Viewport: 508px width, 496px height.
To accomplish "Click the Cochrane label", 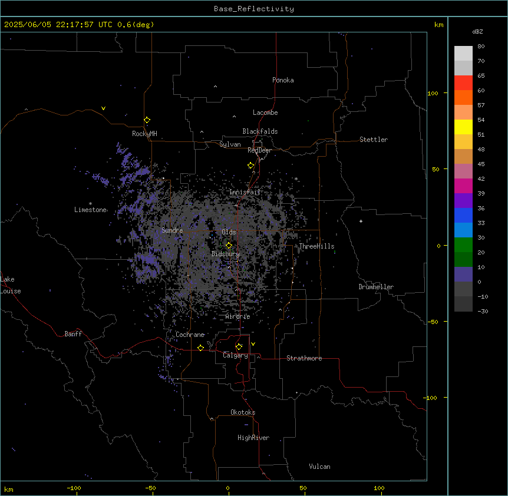I will [190, 335].
